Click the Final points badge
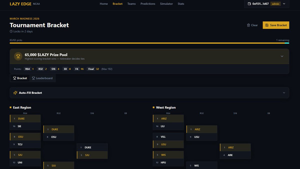This screenshot has height=169, width=300. pos(91,69)
